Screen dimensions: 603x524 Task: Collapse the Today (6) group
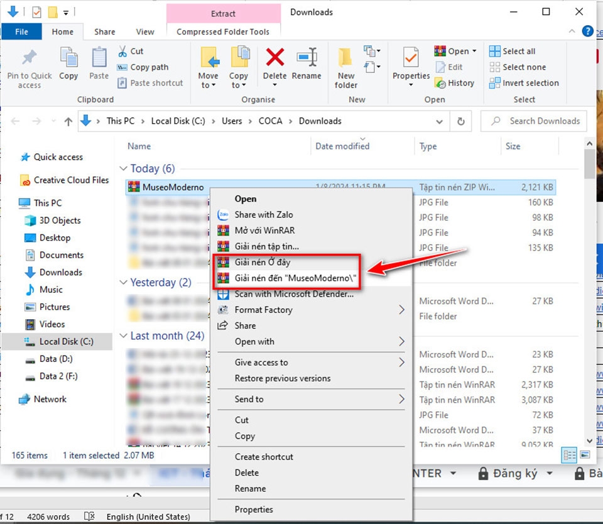(x=123, y=168)
